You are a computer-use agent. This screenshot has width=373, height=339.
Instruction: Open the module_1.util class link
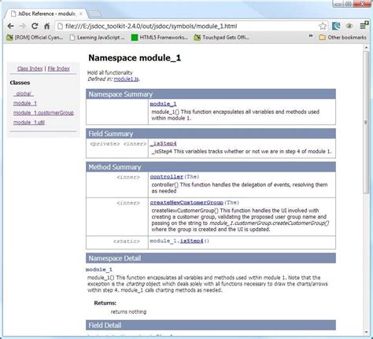(29, 123)
